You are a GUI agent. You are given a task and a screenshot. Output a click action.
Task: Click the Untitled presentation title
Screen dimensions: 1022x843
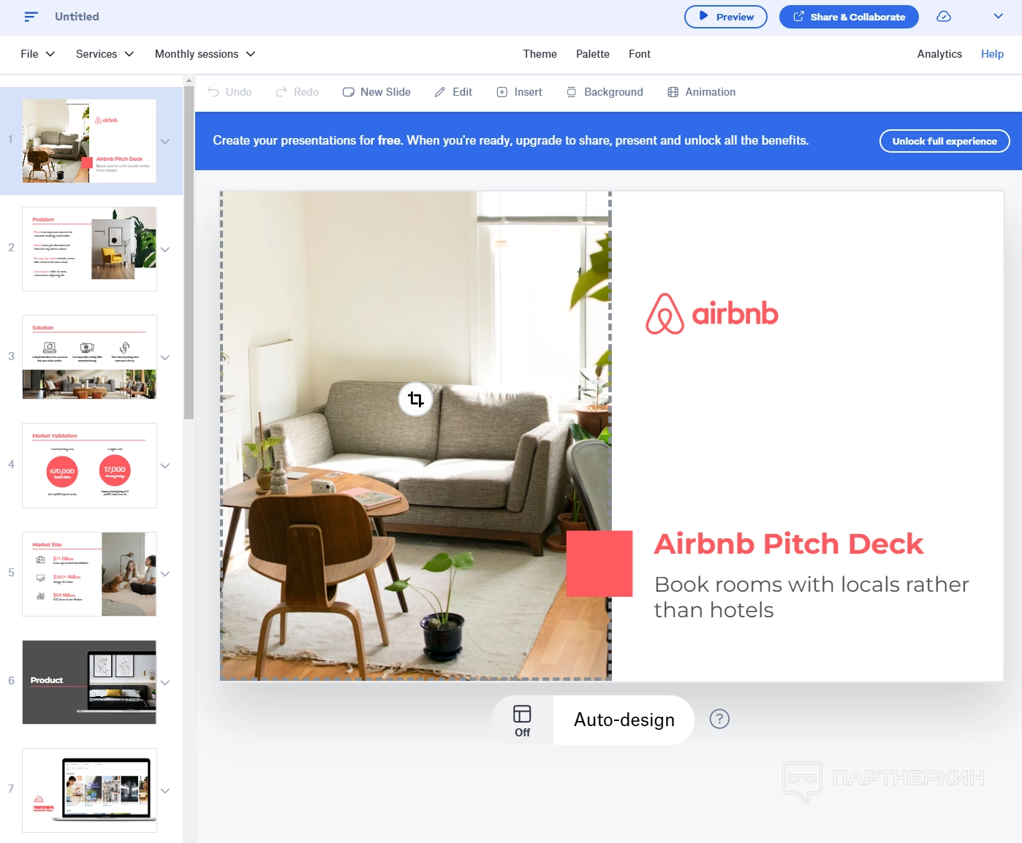coord(77,16)
